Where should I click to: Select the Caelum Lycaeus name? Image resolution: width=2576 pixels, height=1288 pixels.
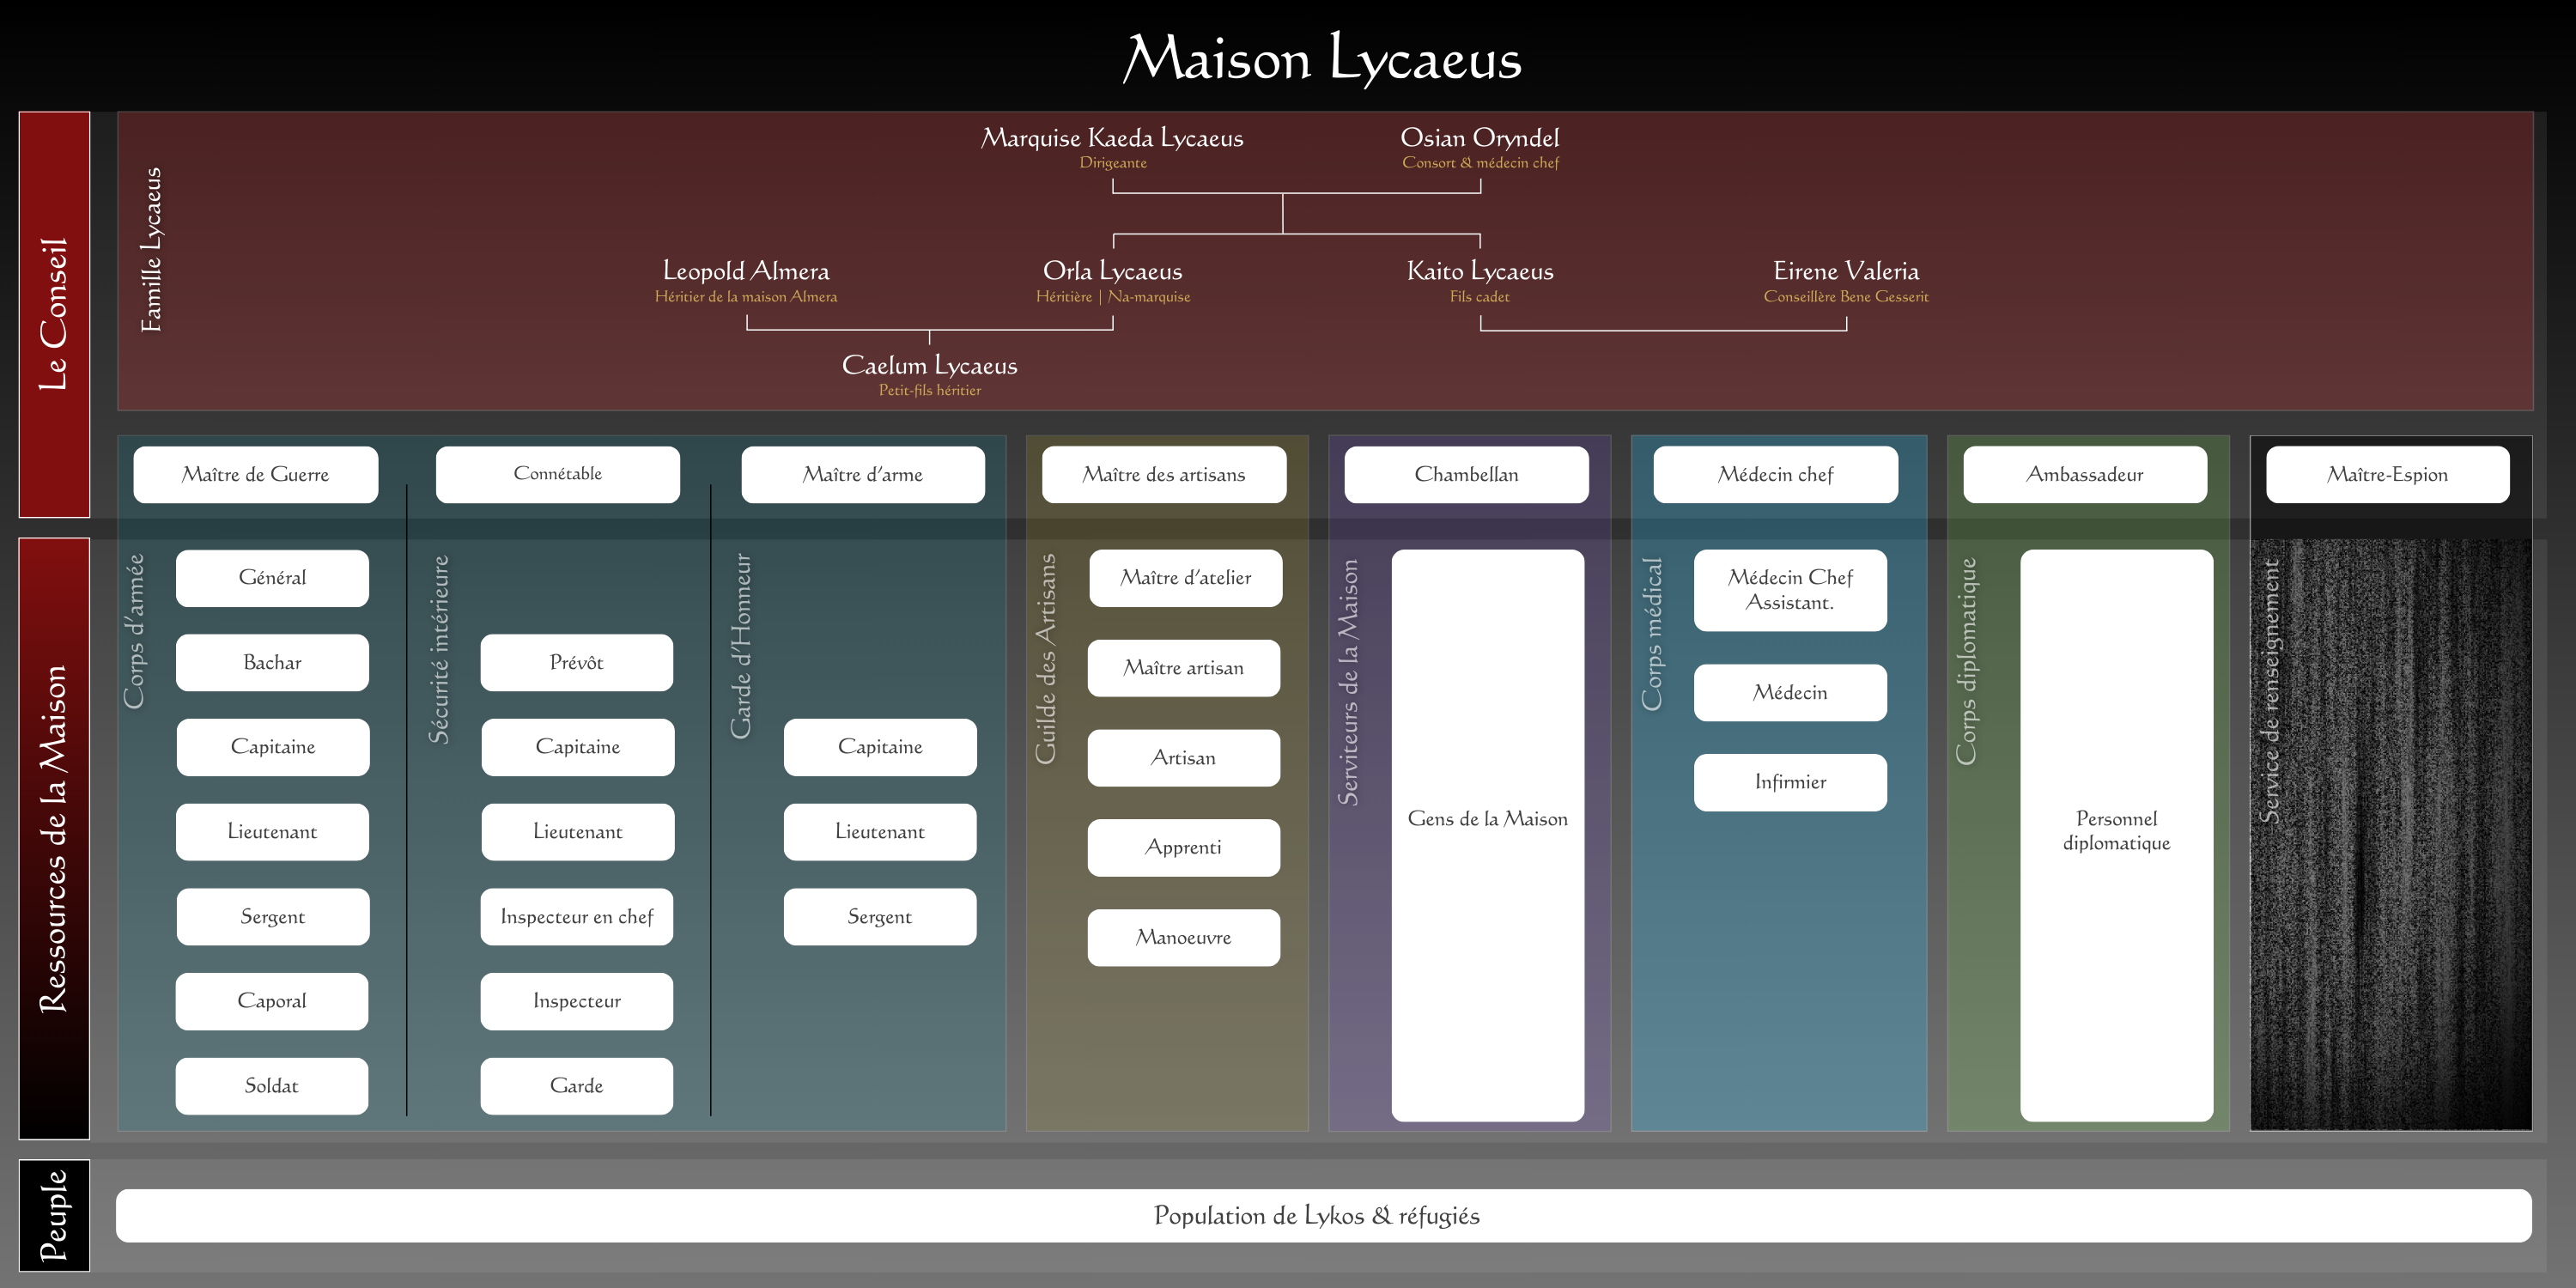929,365
